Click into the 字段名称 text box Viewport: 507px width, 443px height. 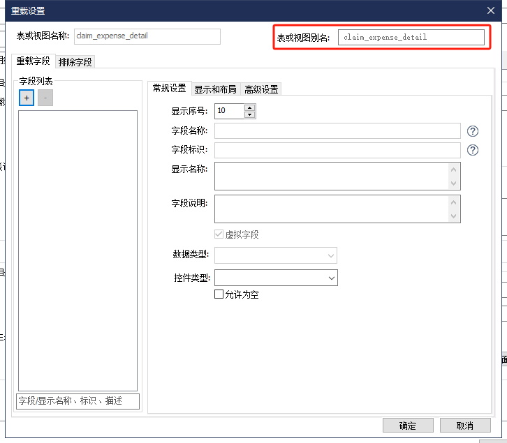pos(337,131)
